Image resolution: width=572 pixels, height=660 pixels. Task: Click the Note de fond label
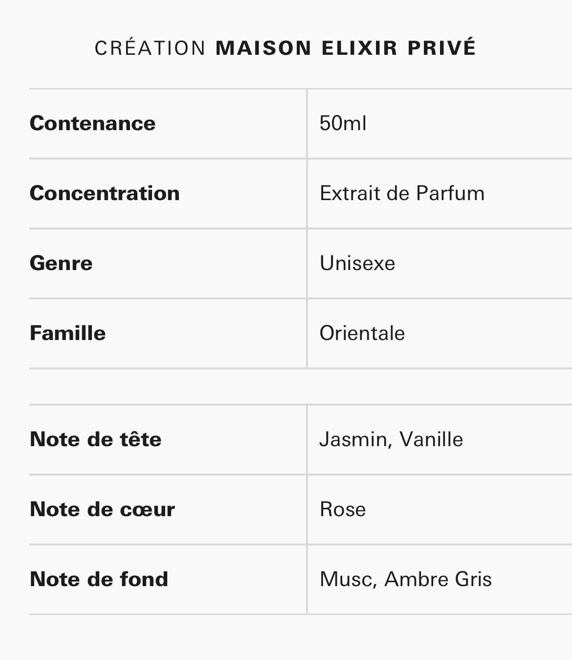(99, 579)
